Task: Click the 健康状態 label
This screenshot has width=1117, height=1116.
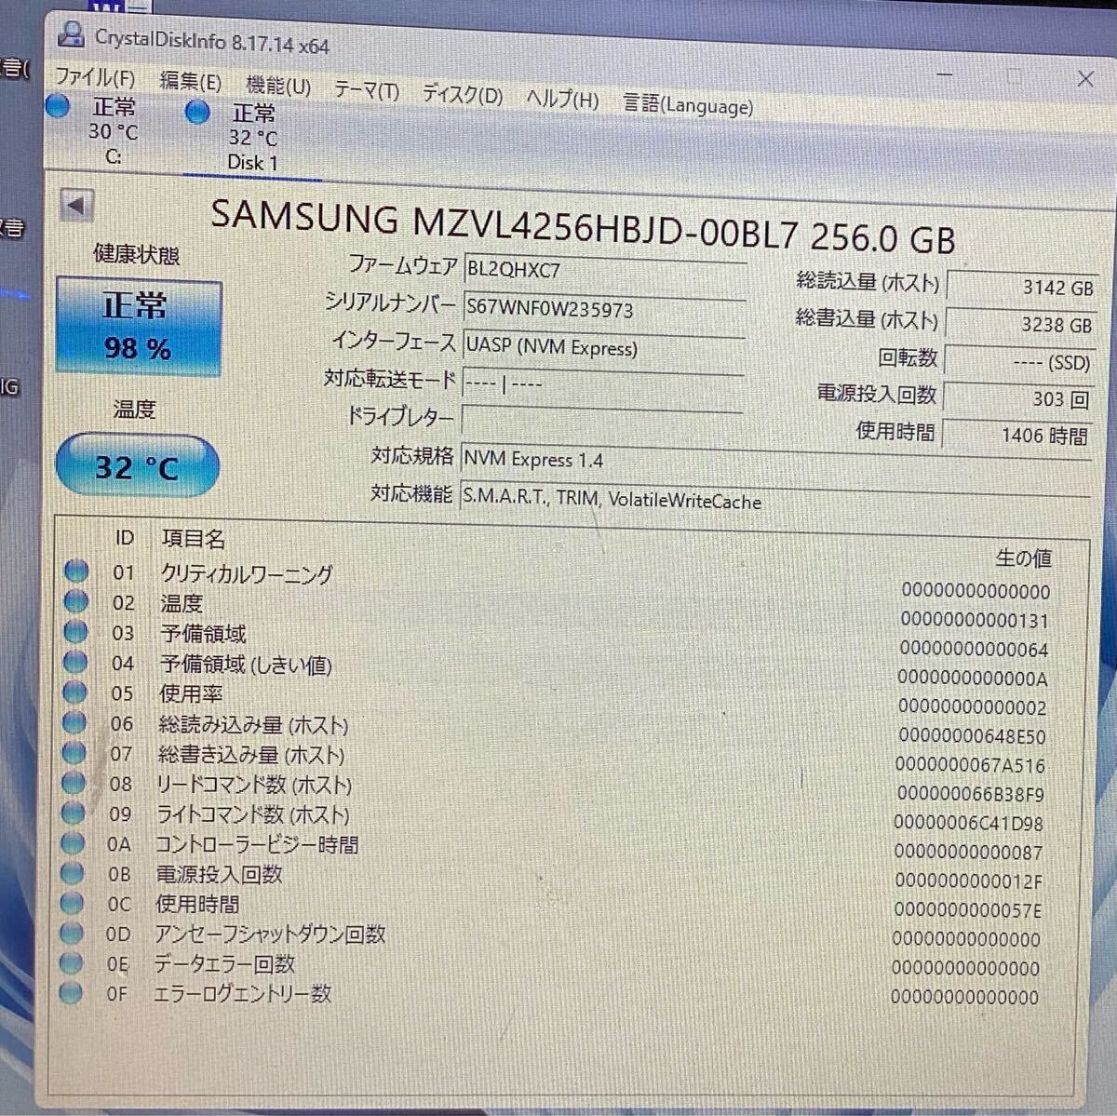Action: pyautogui.click(x=137, y=254)
